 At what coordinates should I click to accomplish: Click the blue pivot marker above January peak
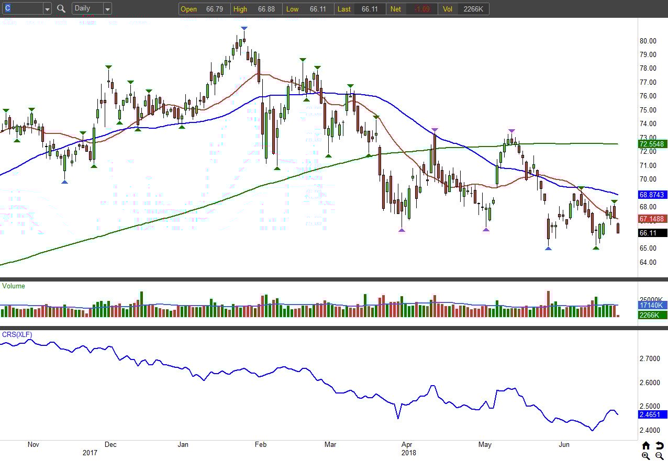pyautogui.click(x=244, y=28)
